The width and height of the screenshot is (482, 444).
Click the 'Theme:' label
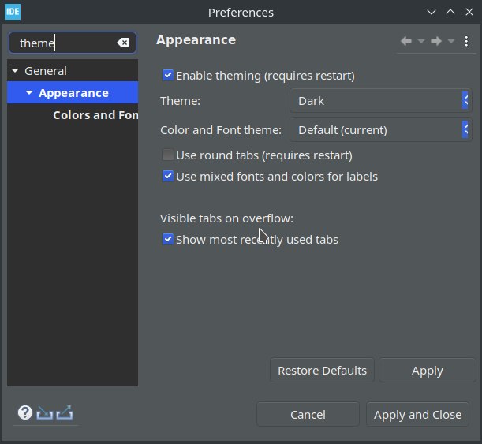coord(181,101)
